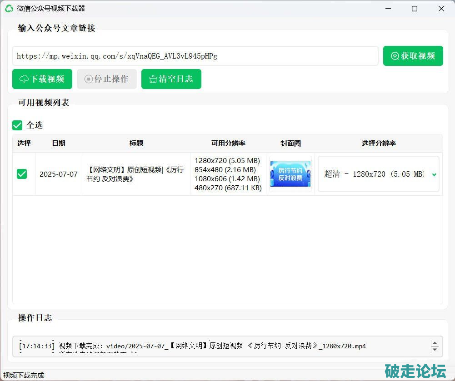The height and width of the screenshot is (381, 455).
Task: Click the cloud icon on 下载视频 button
Action: click(24, 79)
